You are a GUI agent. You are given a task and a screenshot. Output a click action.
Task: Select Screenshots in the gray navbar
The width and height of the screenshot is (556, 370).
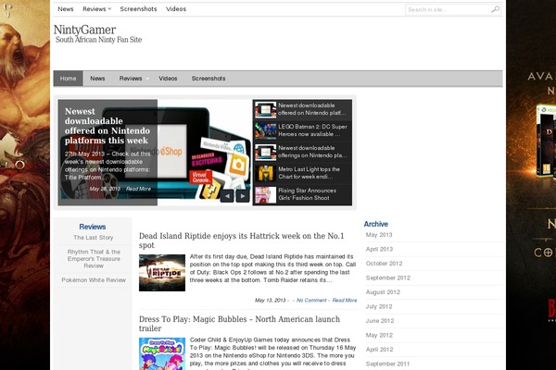point(208,79)
